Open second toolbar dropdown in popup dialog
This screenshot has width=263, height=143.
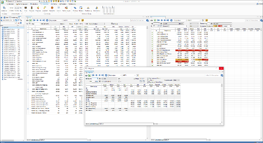coord(129,75)
